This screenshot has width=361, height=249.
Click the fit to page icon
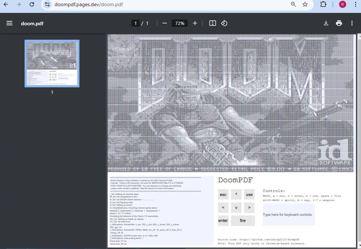point(213,23)
